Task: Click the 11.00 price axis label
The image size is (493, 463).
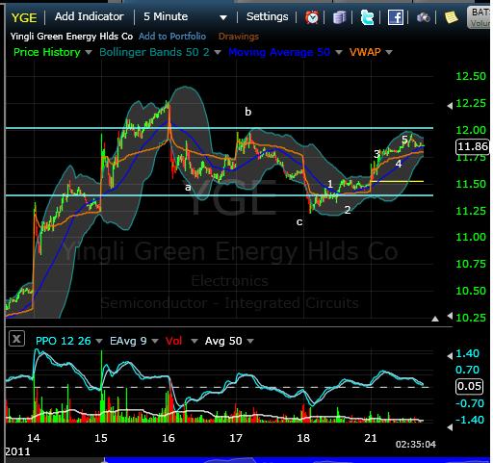Action: (471, 237)
